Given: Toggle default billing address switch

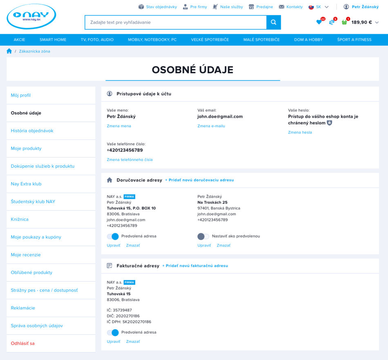Looking at the screenshot, I should tap(113, 332).
